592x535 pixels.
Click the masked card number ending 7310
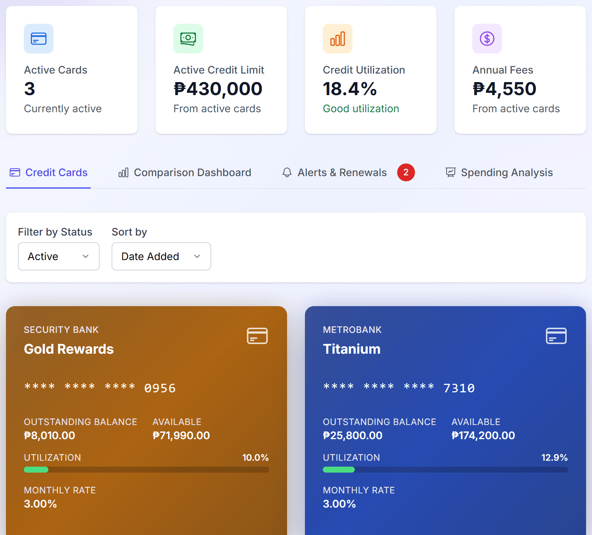tap(399, 388)
